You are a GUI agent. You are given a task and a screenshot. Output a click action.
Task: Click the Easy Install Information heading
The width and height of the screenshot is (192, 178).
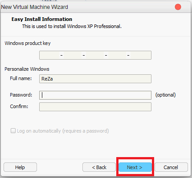coord(42,19)
